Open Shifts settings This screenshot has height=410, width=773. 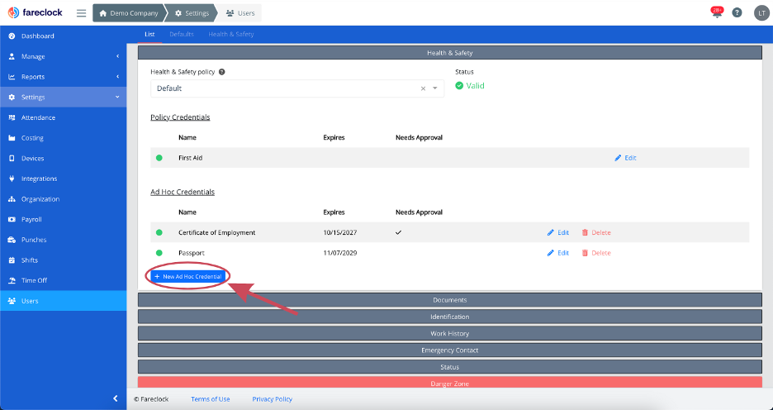[63, 260]
